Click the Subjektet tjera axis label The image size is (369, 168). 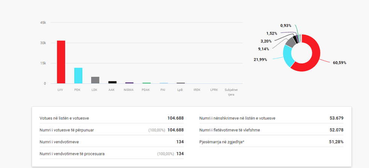[231, 92]
